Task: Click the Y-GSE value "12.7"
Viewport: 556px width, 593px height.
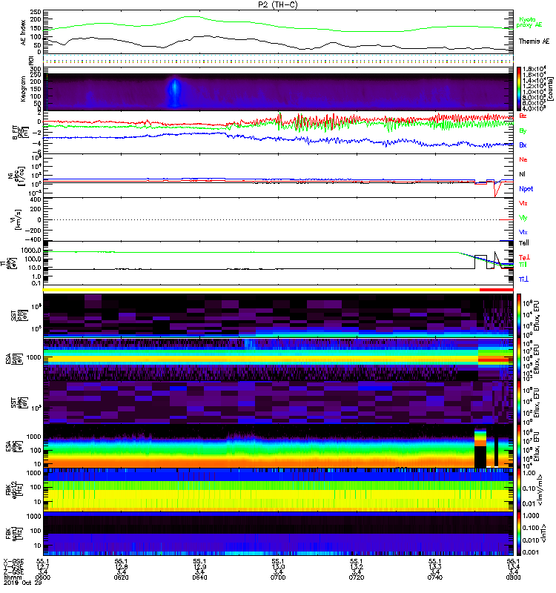Action: pos(43,567)
